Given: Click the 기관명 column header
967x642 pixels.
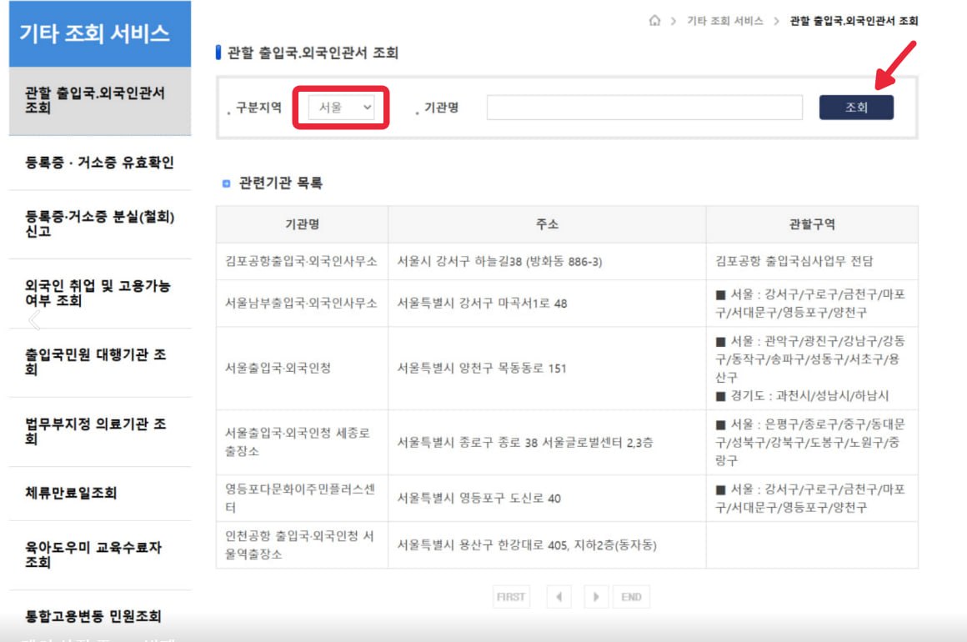Looking at the screenshot, I should (x=302, y=224).
